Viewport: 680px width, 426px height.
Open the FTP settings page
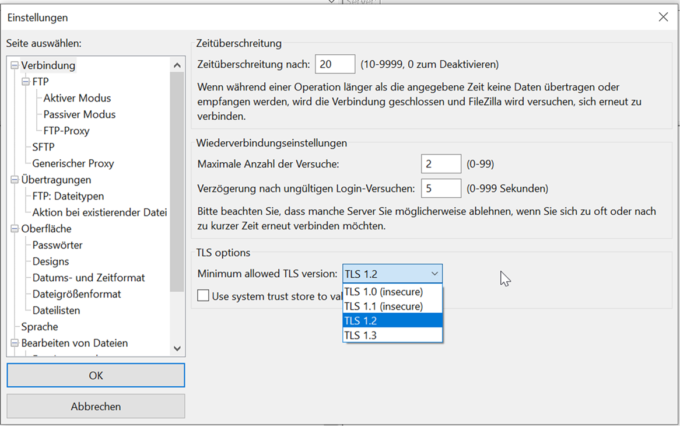[x=40, y=82]
